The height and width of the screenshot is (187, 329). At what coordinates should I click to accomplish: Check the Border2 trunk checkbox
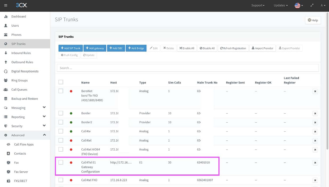click(61, 122)
